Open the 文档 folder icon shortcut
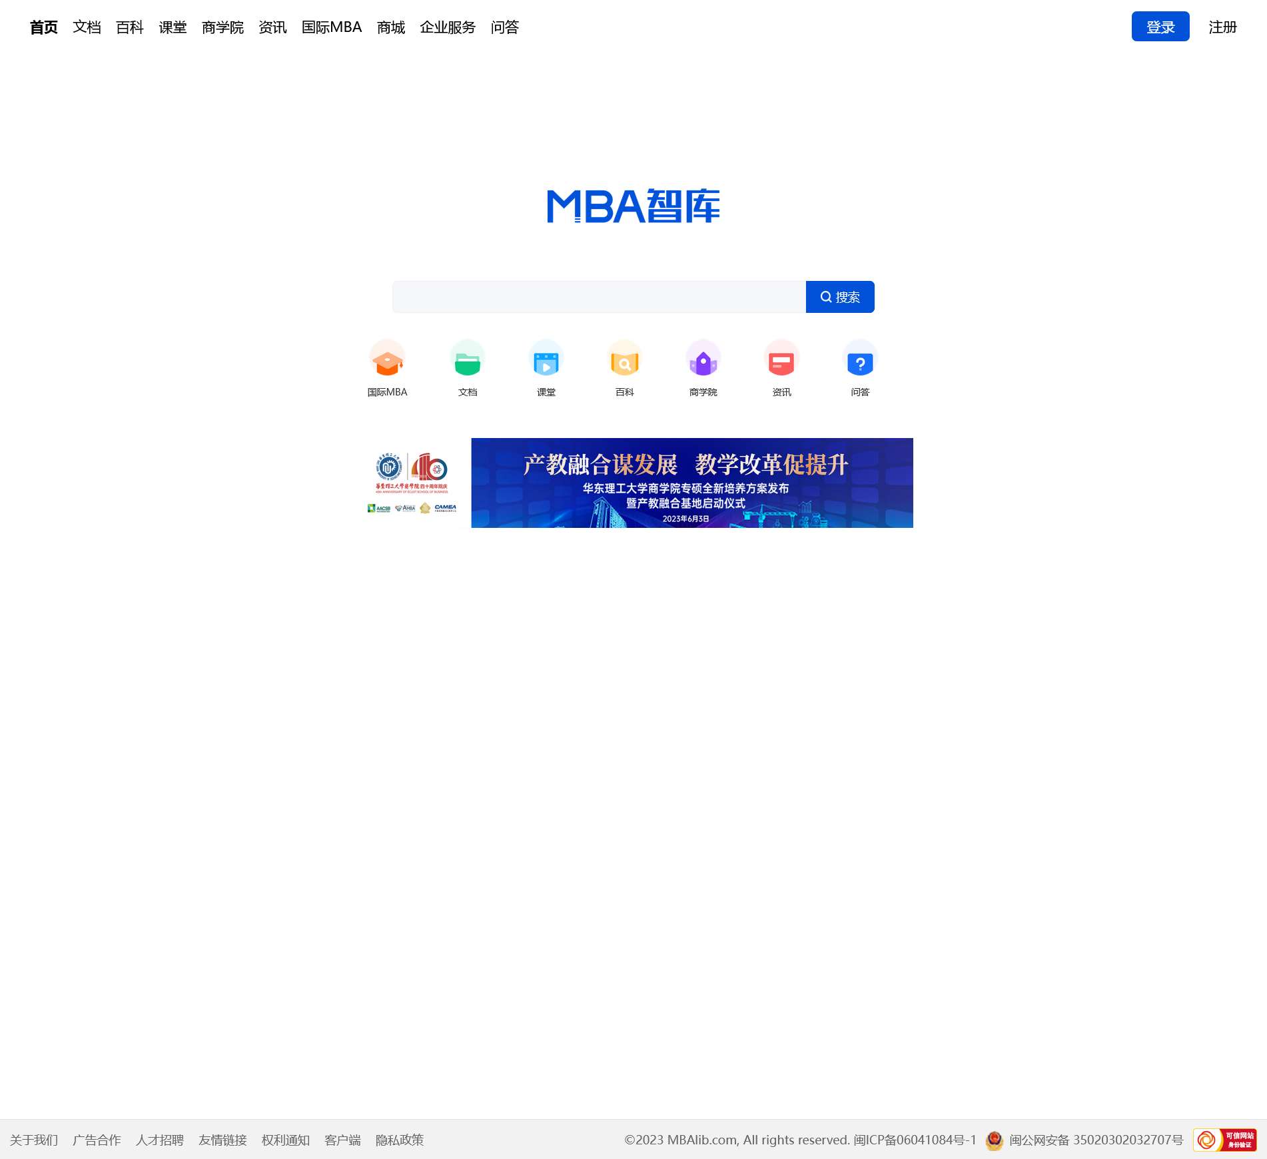The width and height of the screenshot is (1267, 1159). tap(467, 360)
